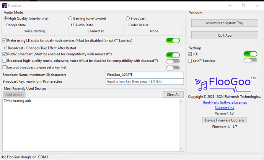Uncheck the Public broadcast checkbox

tap(5, 54)
